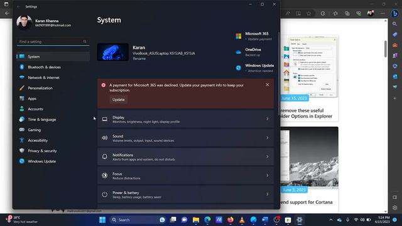This screenshot has width=402, height=226.
Task: Go to Apps settings
Action: [53, 99]
